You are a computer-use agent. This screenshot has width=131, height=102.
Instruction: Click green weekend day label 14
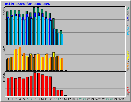pyautogui.click(x=58, y=99)
